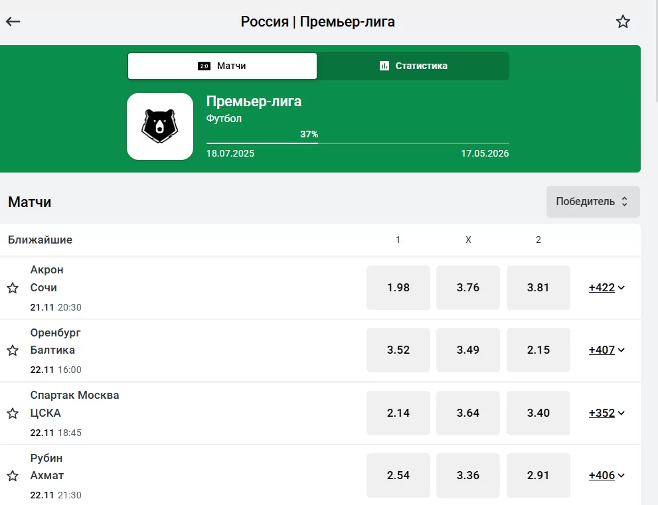Click the Premier League bear logo
This screenshot has height=505, width=658.
(x=159, y=126)
